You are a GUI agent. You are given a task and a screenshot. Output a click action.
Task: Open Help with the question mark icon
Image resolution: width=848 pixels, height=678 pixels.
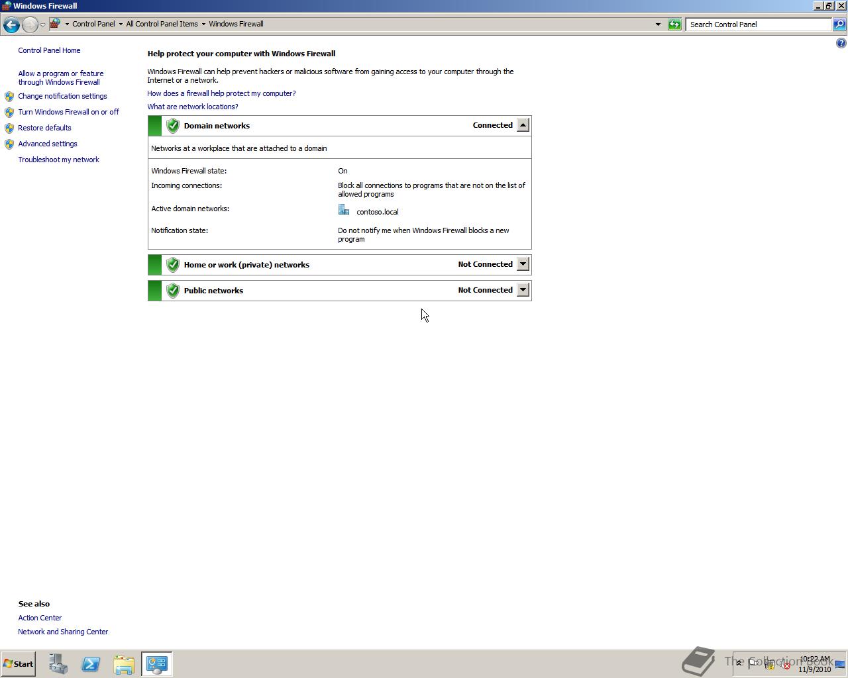841,43
